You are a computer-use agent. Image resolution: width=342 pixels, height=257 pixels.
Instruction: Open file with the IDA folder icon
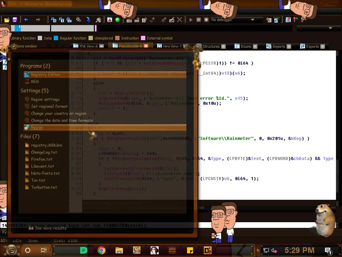pos(7,20)
